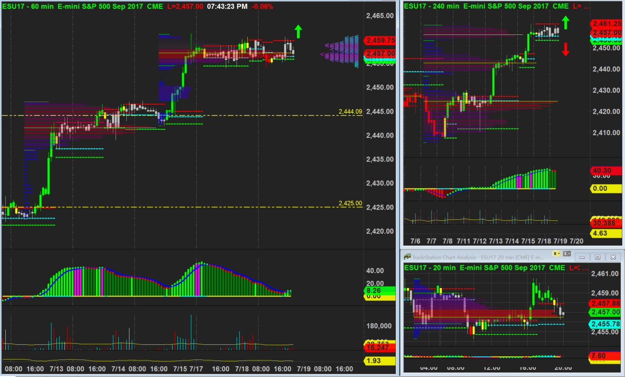Select the green up arrow on the 240 min chart
This screenshot has height=377, width=625.
click(x=565, y=22)
